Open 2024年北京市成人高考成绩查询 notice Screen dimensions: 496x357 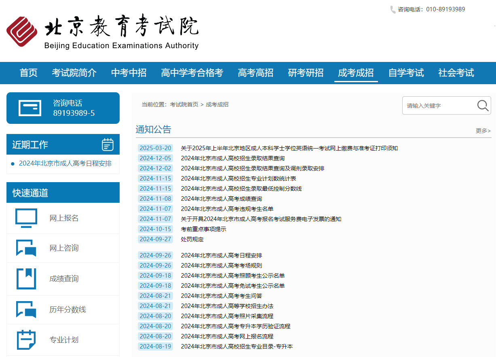(222, 199)
